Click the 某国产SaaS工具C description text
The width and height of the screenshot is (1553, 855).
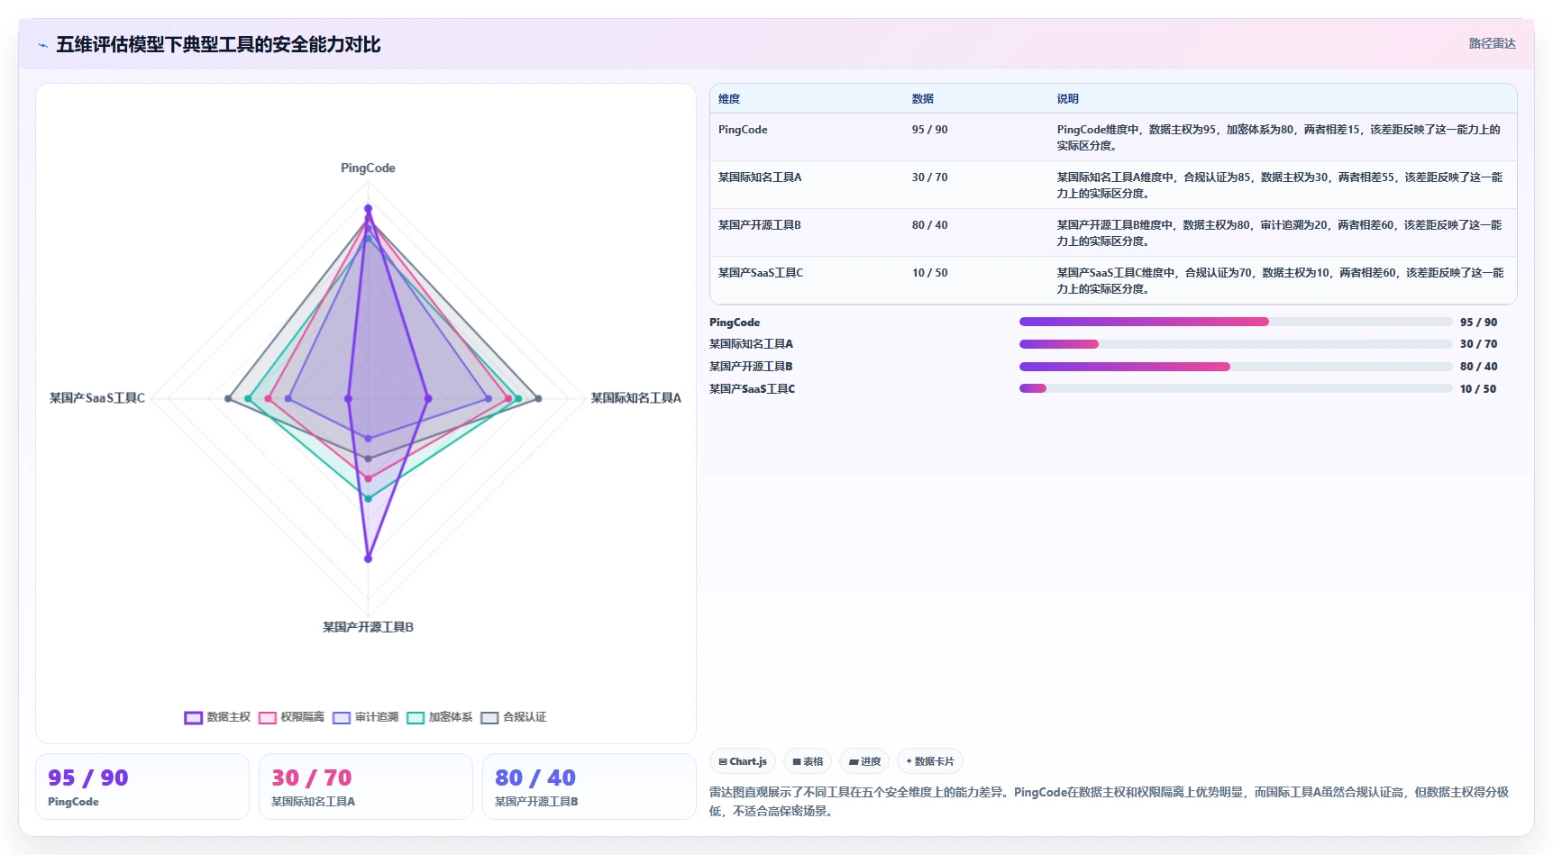tap(1280, 281)
